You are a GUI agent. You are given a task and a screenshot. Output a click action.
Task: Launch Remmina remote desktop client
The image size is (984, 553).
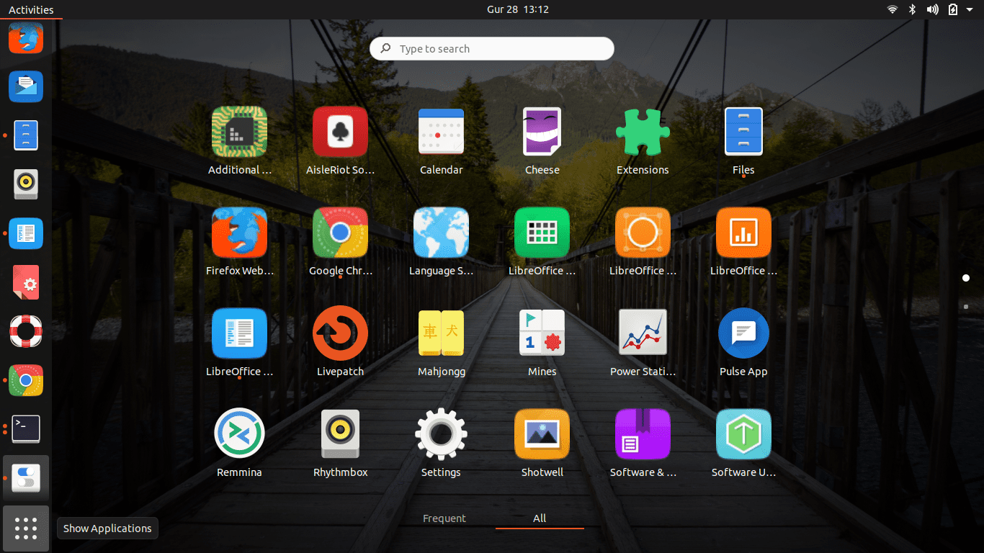(239, 434)
